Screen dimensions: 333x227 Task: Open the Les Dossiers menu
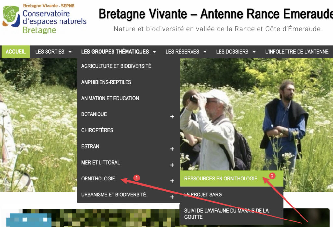coord(232,52)
